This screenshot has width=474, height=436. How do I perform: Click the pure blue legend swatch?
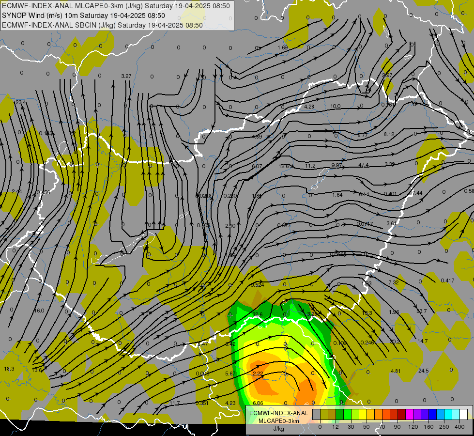point(432,414)
